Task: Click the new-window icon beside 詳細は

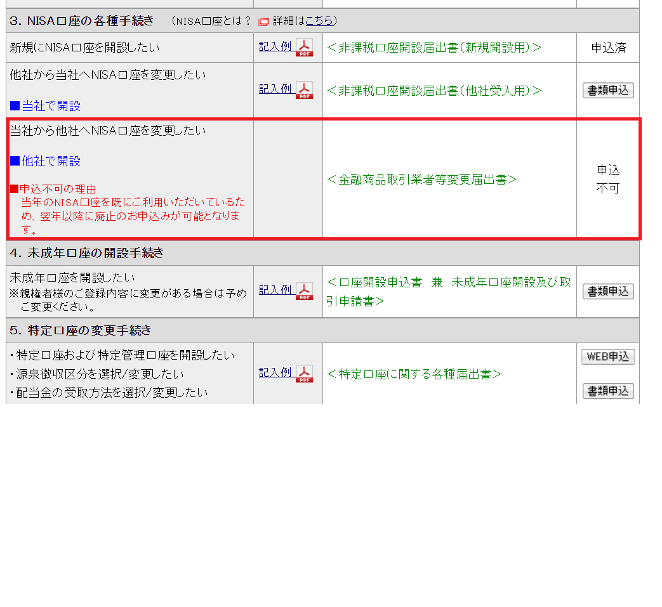Action: (x=263, y=22)
